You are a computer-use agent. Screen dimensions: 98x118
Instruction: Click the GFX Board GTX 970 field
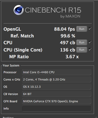point(57,101)
